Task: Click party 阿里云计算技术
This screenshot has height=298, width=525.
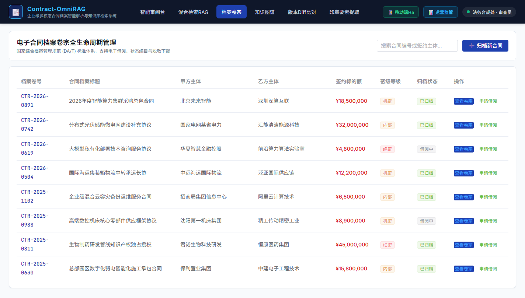Action: (276, 197)
